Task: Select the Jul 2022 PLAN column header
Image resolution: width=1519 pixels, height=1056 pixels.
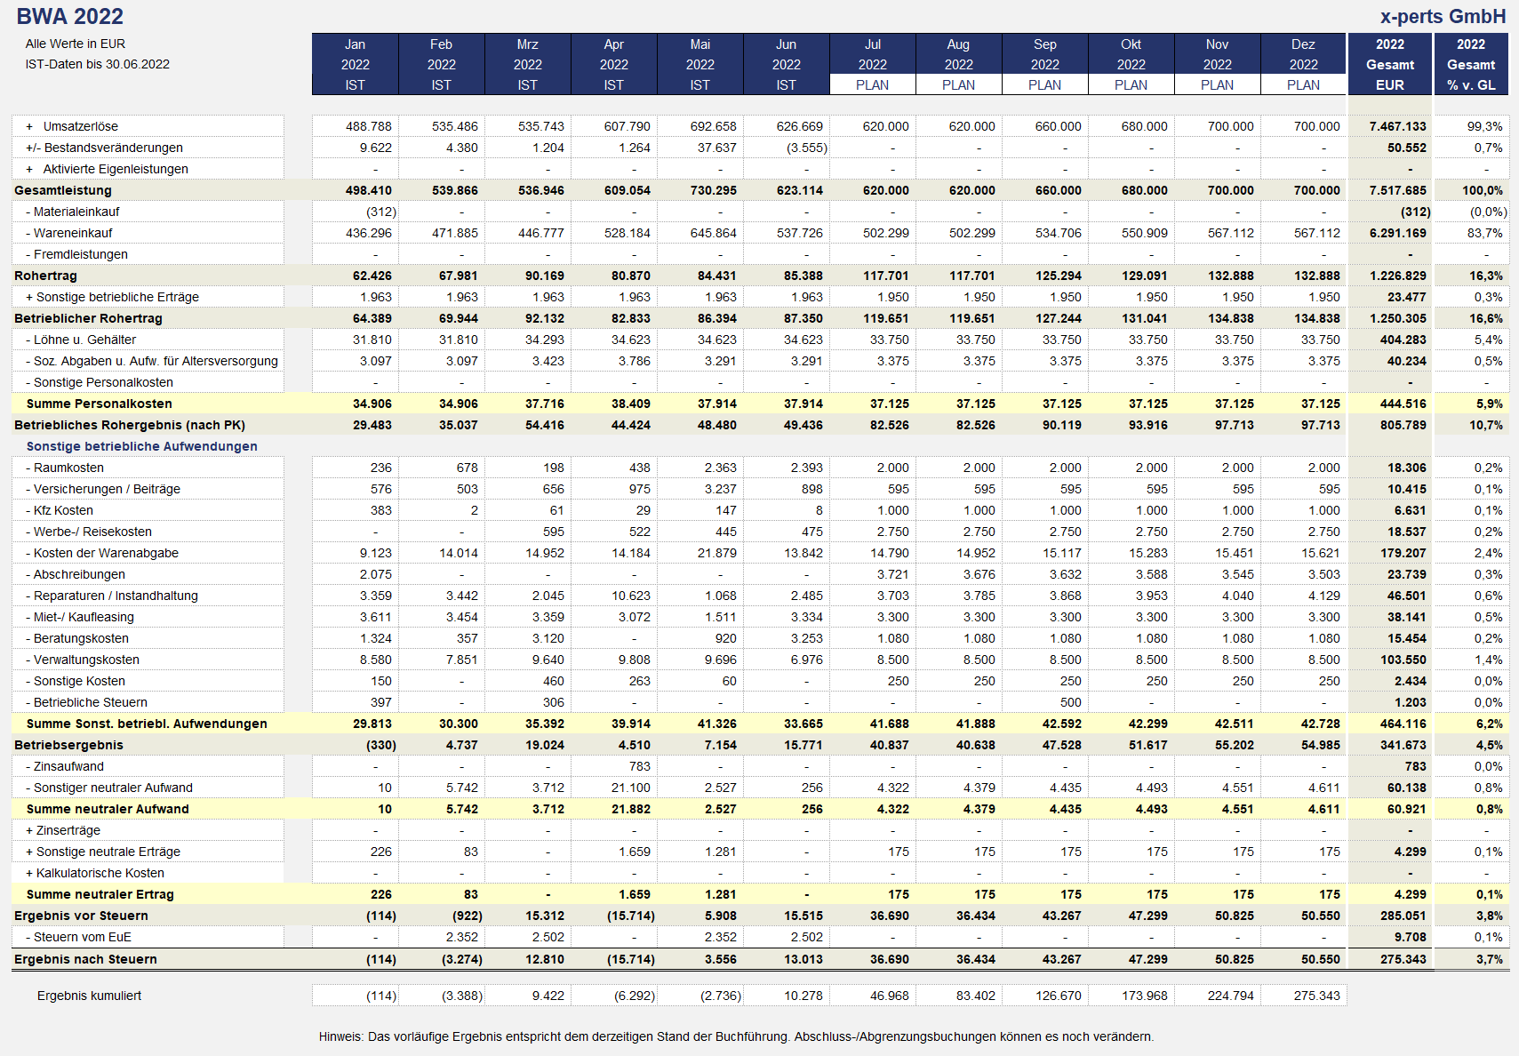Action: pyautogui.click(x=873, y=64)
